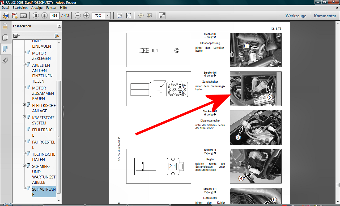Image resolution: width=340 pixels, height=206 pixels.
Task: Click the zoom out minus button
Action: click(x=78, y=16)
